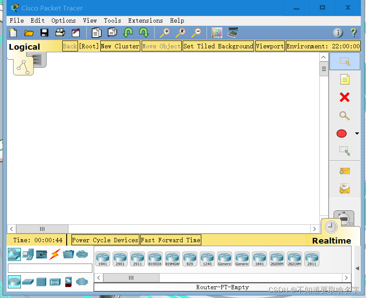Viewport: 366px width, 298px height.
Task: Select the Hubs subcategory
Action: pos(41,282)
